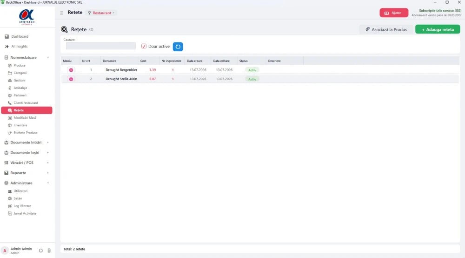Open Gestiuni in the sidebar

click(19, 81)
